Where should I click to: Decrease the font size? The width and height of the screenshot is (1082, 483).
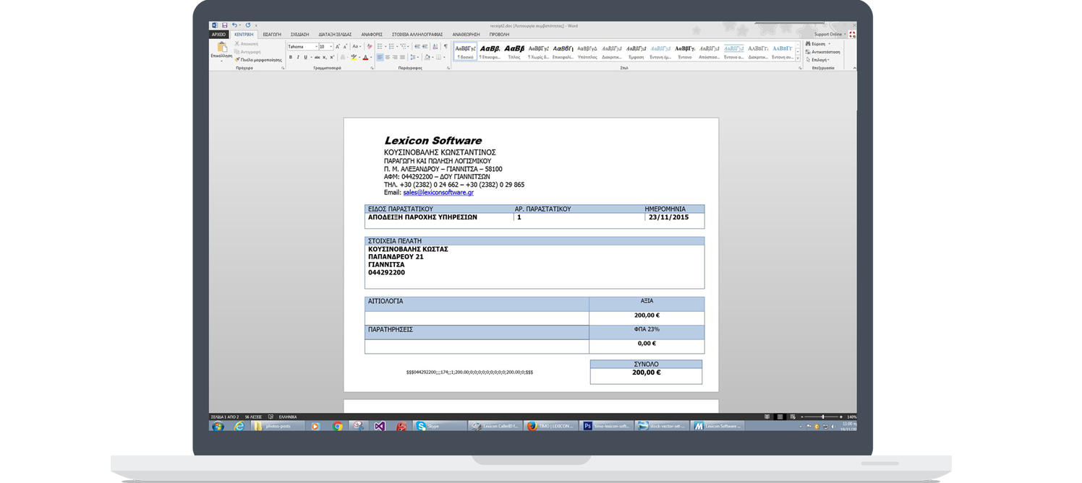point(345,47)
